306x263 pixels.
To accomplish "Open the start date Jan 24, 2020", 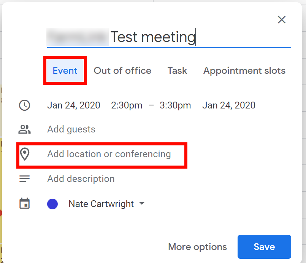I will pyautogui.click(x=74, y=105).
